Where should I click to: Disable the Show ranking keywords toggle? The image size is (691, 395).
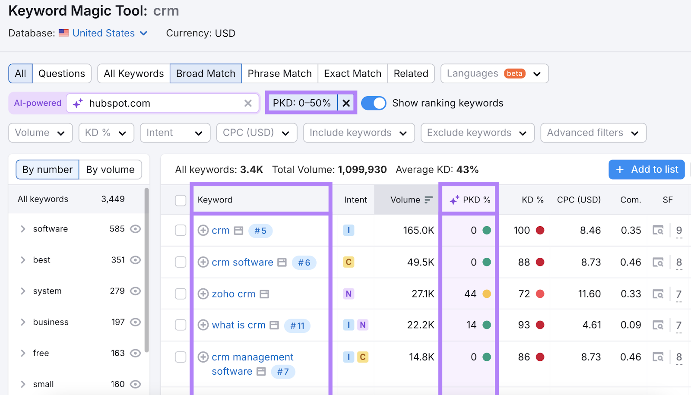pos(373,103)
